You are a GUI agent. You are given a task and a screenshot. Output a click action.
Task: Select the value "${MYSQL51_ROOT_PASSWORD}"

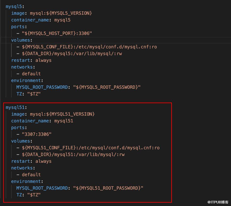(108, 188)
